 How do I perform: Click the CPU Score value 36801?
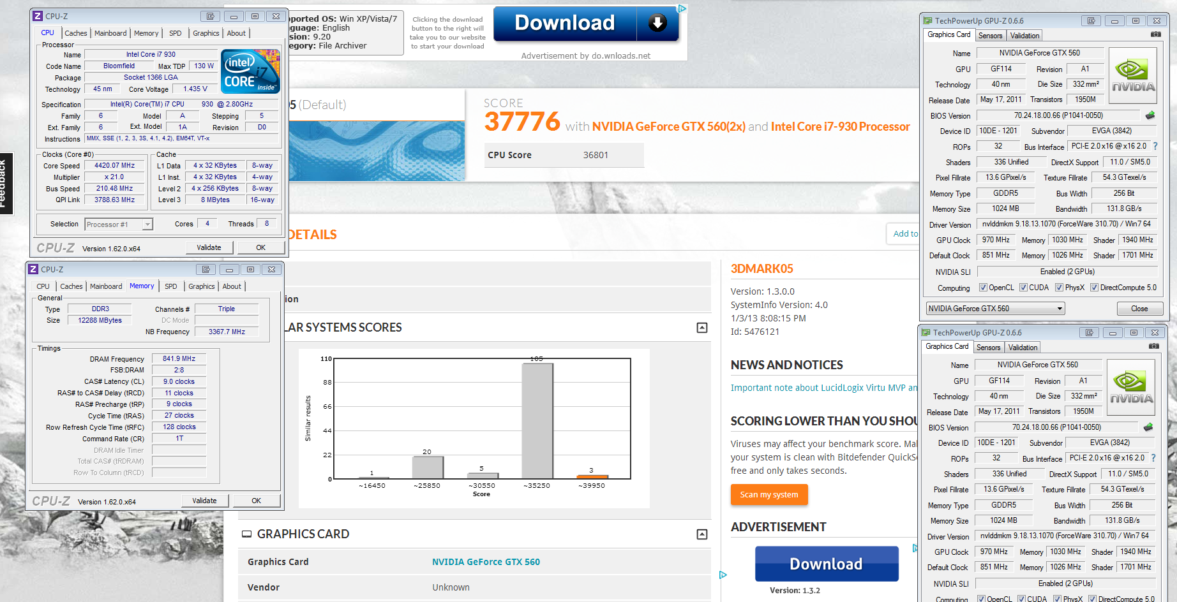tap(596, 155)
